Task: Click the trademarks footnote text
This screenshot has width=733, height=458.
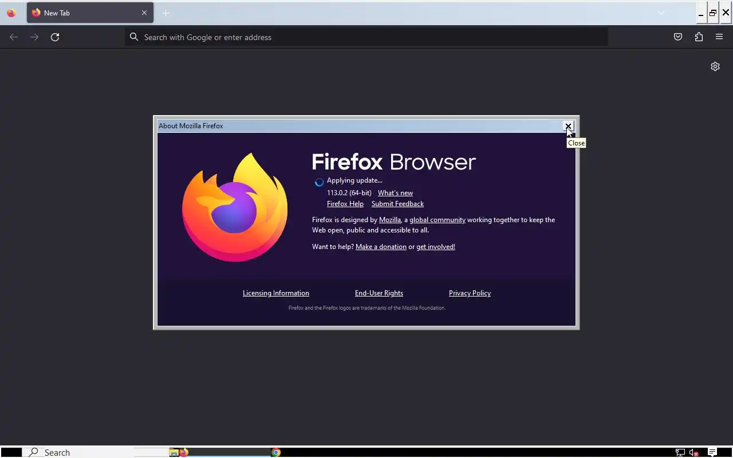Action: [366, 308]
